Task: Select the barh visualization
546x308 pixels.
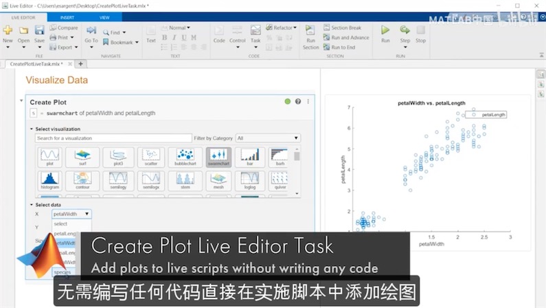Action: [279, 157]
